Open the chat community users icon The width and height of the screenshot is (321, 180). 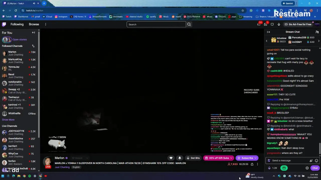pyautogui.click(x=317, y=32)
